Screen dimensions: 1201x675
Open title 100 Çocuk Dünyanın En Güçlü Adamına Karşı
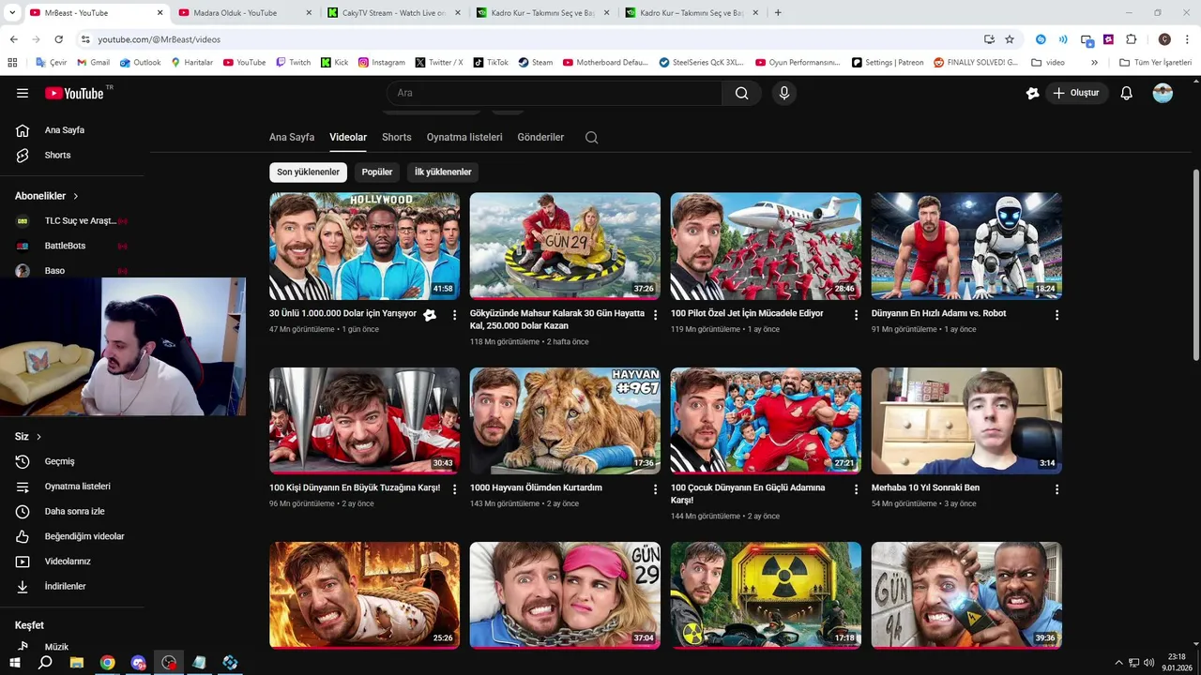[748, 494]
